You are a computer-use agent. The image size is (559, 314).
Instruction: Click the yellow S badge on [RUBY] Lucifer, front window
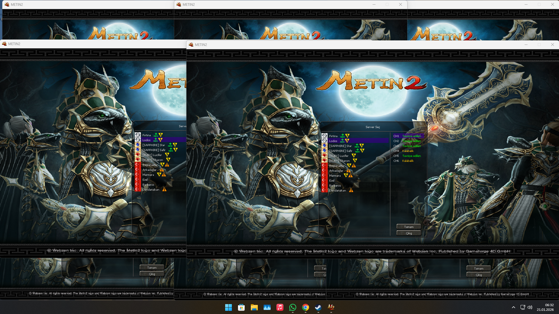354,156
